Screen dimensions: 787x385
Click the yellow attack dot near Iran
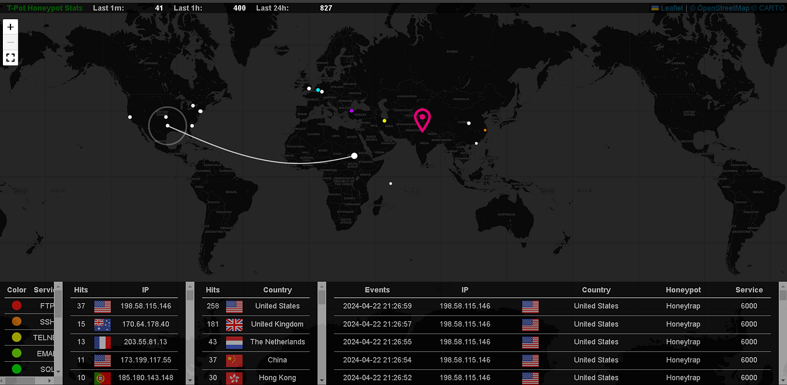(384, 121)
